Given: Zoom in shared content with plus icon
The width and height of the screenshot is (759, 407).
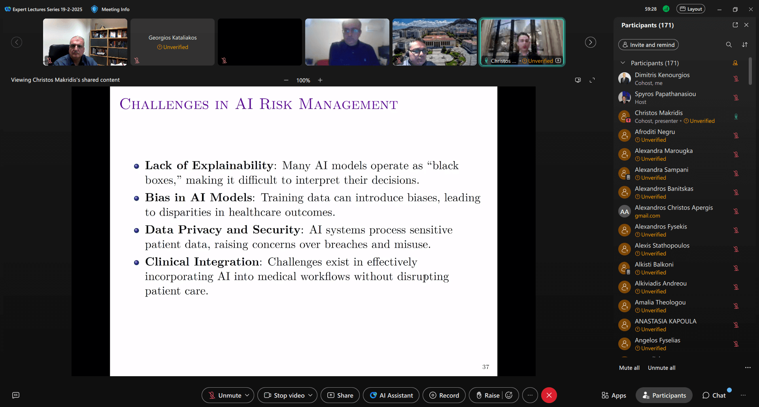Looking at the screenshot, I should (x=320, y=80).
